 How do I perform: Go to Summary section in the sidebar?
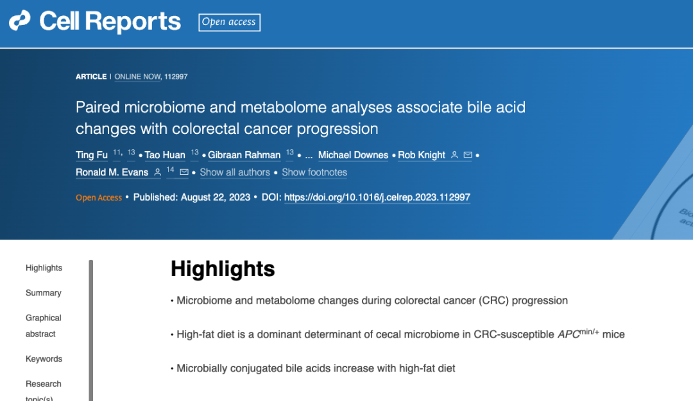point(44,293)
